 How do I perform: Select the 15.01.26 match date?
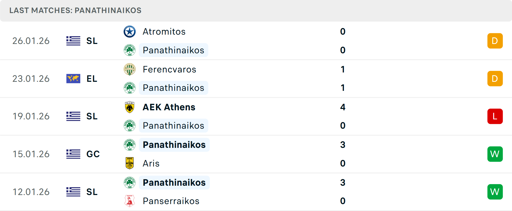(31, 154)
